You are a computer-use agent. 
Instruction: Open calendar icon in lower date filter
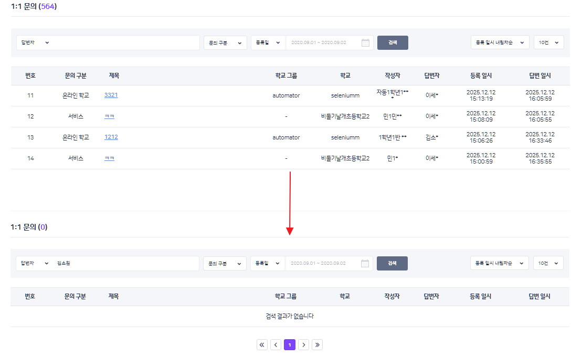(x=365, y=264)
